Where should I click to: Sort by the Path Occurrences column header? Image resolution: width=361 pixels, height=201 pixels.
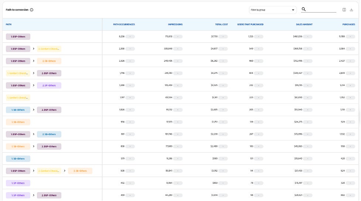124,24
